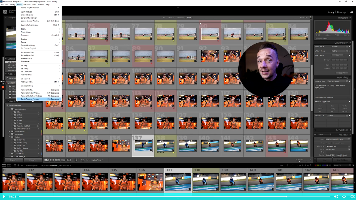Click the filter lock padlock icon
The width and height of the screenshot is (356, 200).
pos(311,17)
